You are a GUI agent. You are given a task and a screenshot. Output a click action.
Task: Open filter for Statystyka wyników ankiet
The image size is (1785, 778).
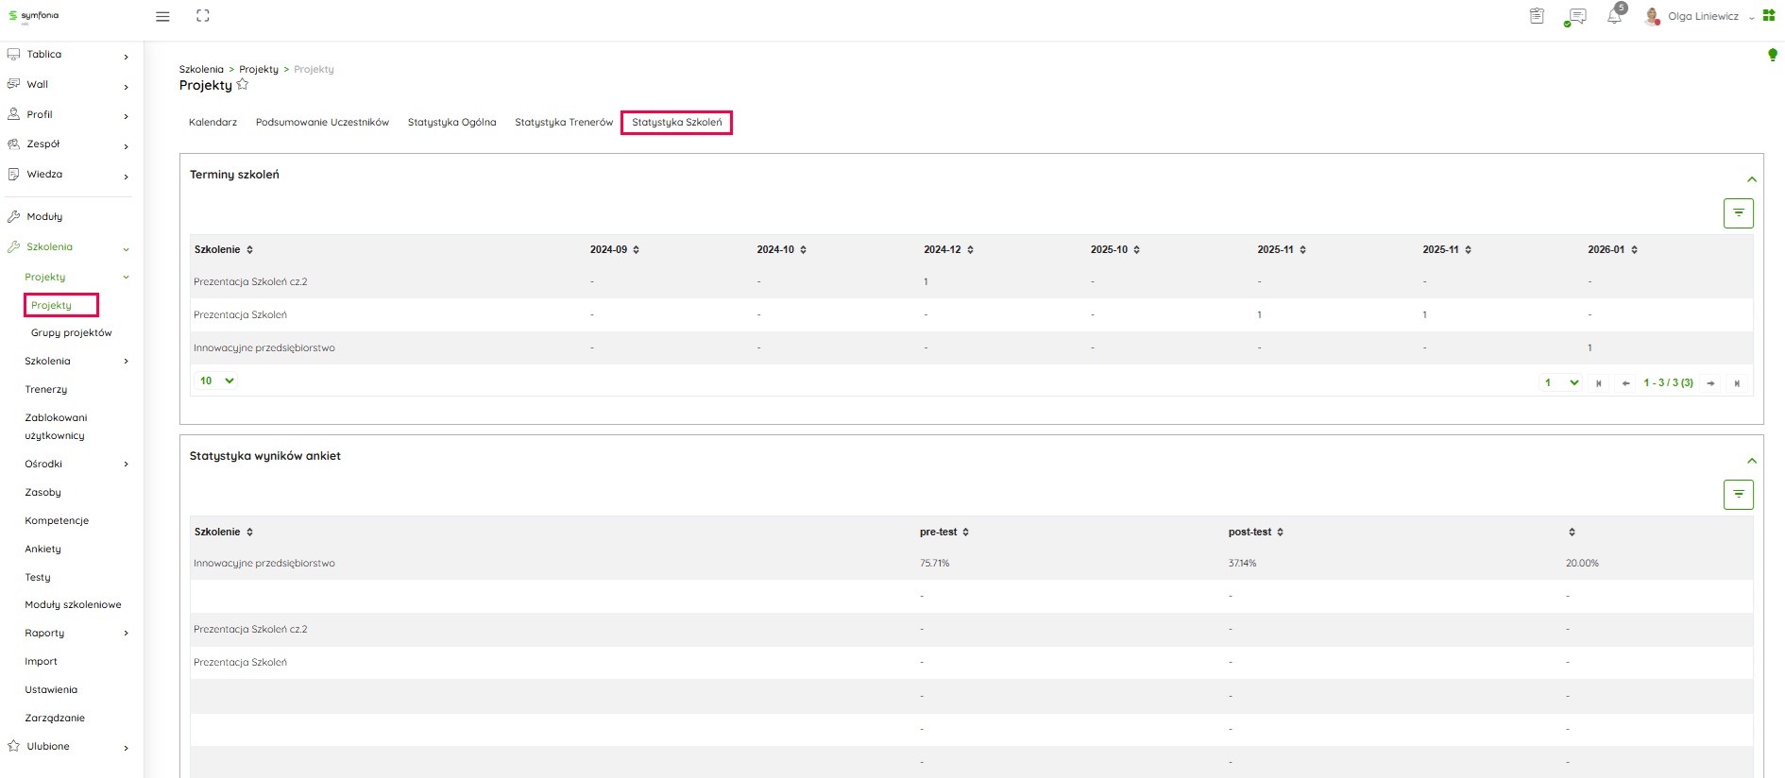coord(1738,495)
